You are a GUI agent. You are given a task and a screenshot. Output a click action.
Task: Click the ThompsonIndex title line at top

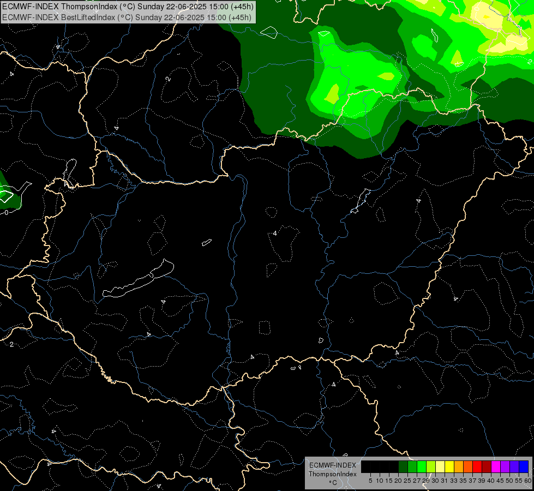[x=128, y=7]
